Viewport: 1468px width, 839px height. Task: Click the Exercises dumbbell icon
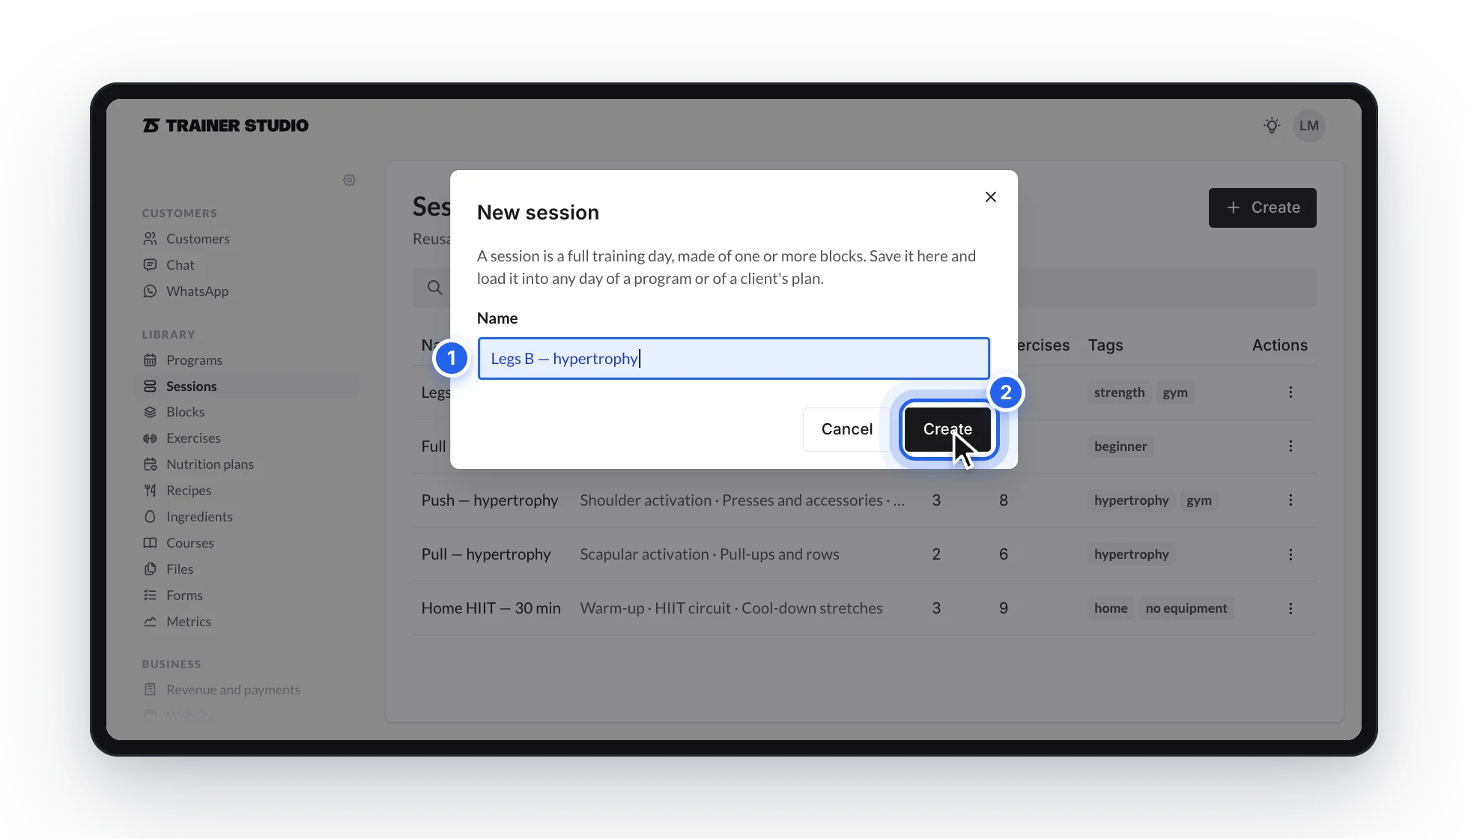(x=150, y=438)
